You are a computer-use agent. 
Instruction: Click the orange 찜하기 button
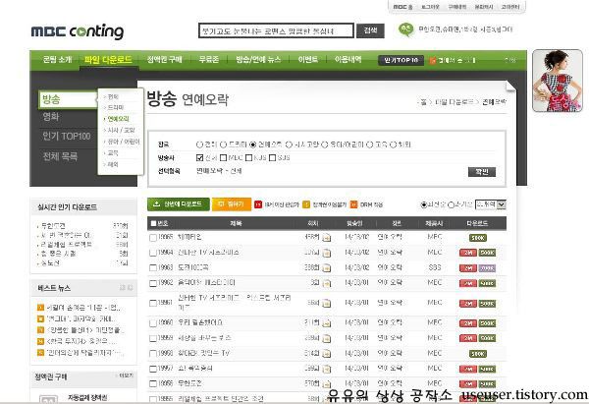coord(232,204)
